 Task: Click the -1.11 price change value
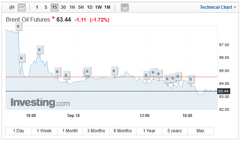point(80,20)
